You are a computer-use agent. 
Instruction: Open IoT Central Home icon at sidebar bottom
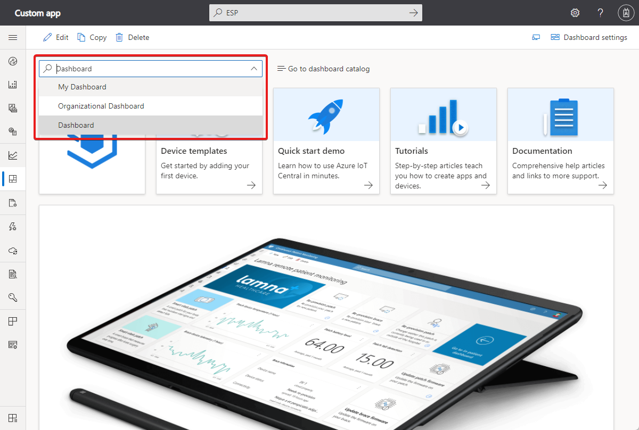click(x=13, y=418)
